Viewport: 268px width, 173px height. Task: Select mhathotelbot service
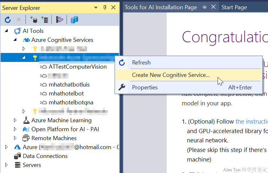coord(66,94)
